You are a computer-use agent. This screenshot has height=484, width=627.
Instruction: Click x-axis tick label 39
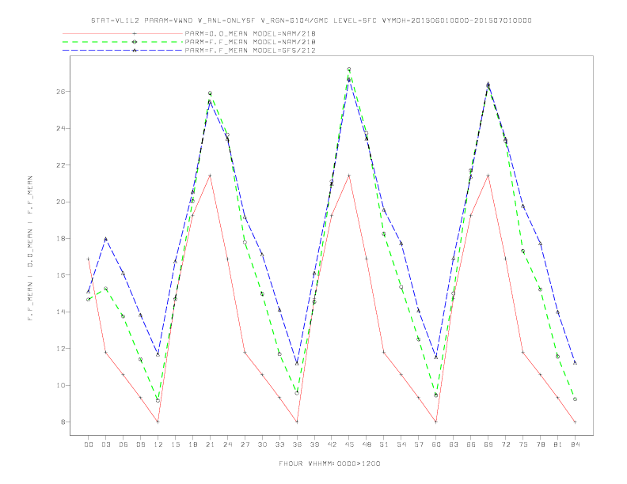pyautogui.click(x=314, y=444)
